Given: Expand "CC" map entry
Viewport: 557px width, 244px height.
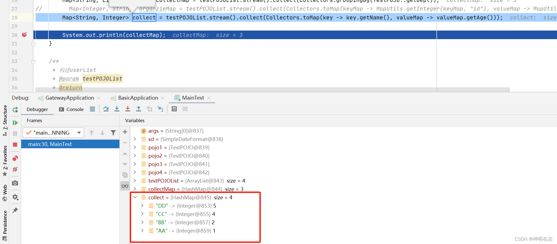Looking at the screenshot, I should [x=142, y=214].
